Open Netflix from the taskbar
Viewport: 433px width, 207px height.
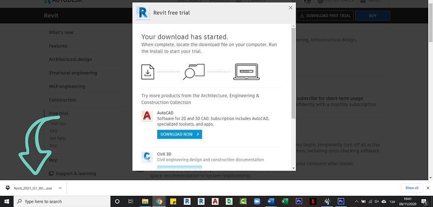click(x=313, y=201)
